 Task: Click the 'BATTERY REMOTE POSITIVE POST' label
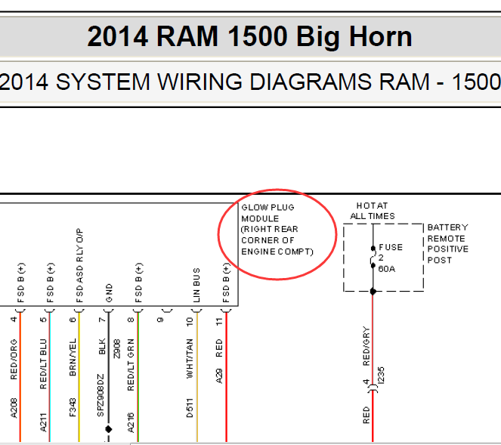447,244
